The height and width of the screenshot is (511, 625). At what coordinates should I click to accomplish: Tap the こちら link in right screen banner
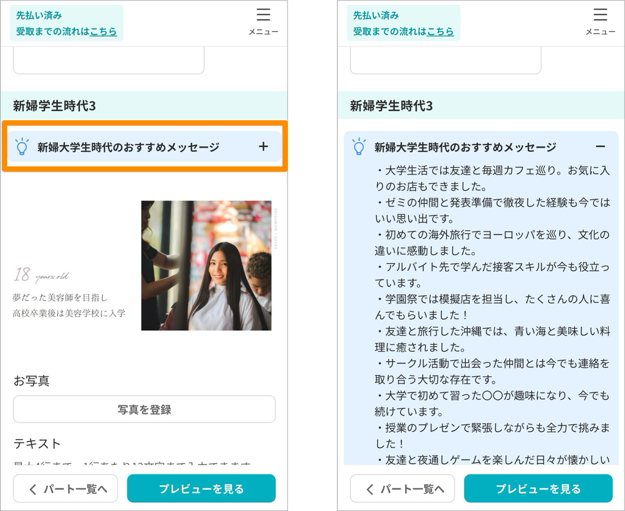[440, 31]
